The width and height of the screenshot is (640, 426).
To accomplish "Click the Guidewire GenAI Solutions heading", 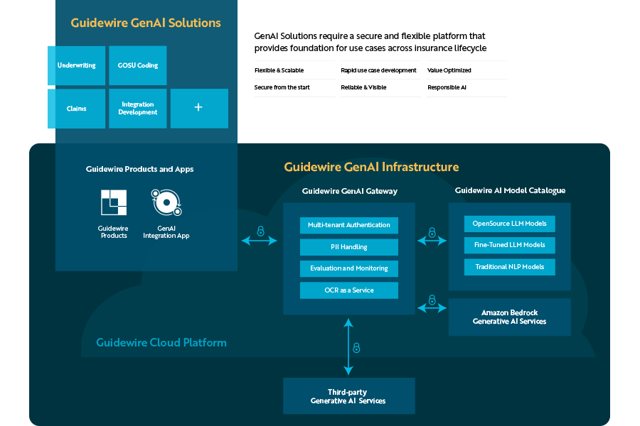I will [146, 23].
